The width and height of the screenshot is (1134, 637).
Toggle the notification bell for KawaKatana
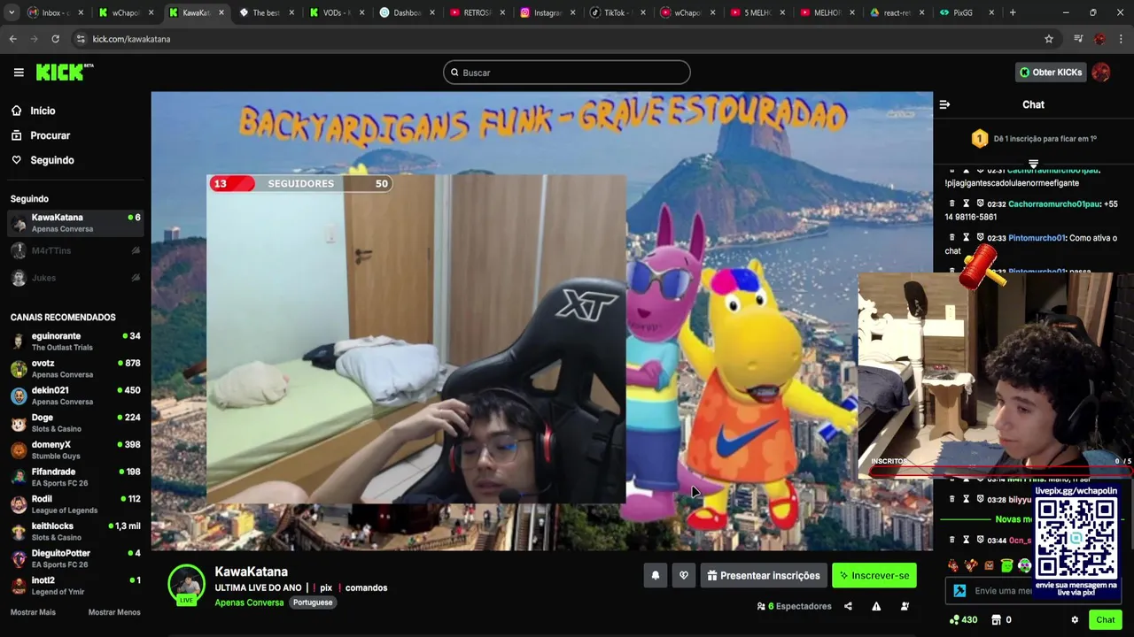click(x=656, y=575)
